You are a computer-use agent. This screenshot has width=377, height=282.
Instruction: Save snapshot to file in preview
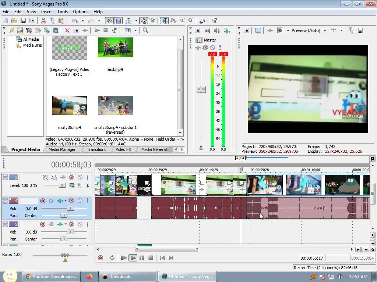click(x=360, y=30)
